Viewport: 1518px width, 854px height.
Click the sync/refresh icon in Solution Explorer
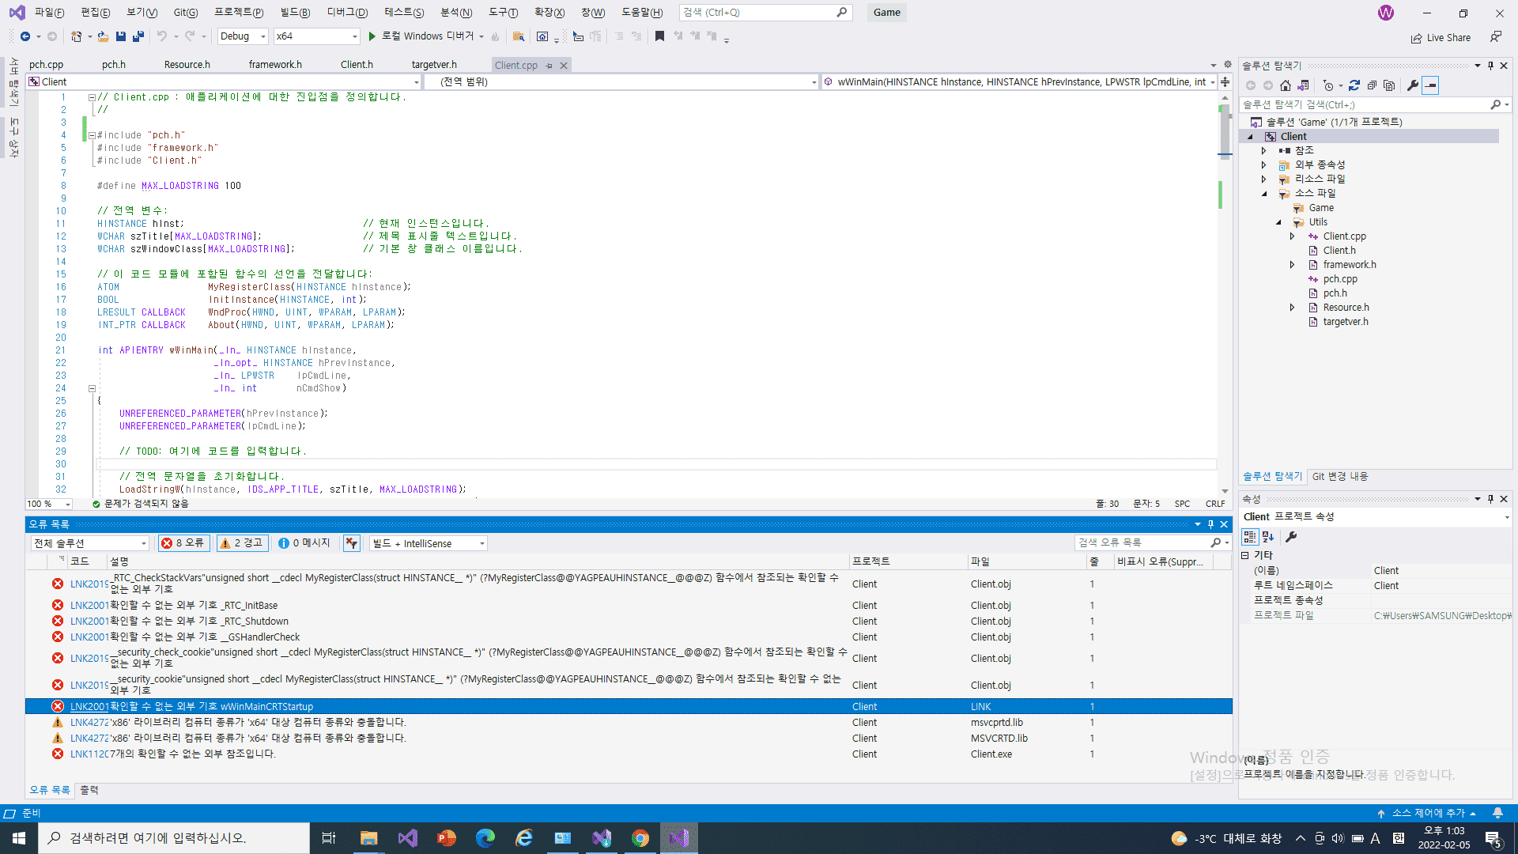click(x=1354, y=85)
